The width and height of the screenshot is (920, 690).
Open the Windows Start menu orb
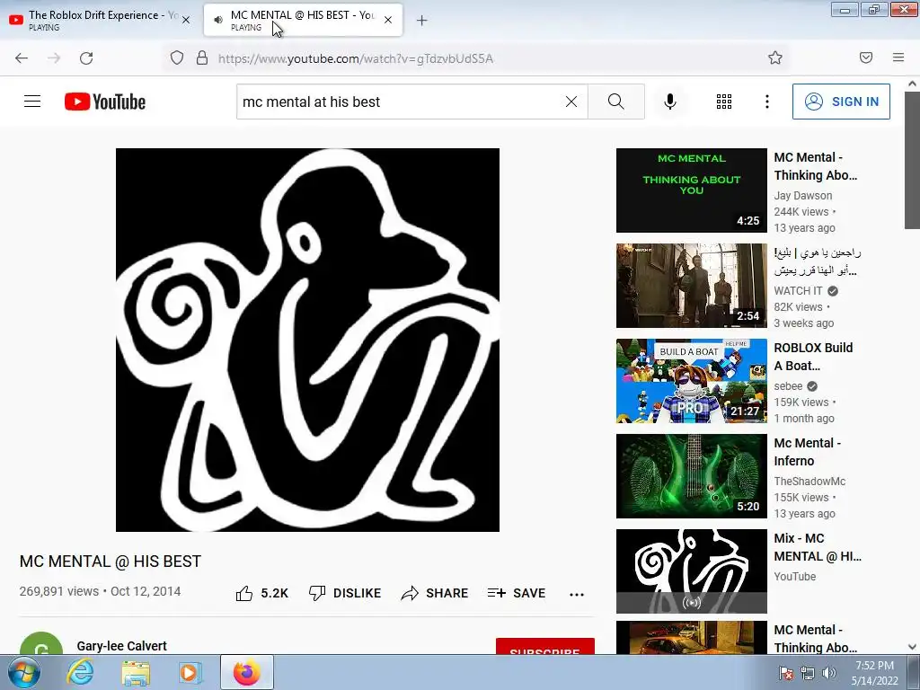coord(23,672)
